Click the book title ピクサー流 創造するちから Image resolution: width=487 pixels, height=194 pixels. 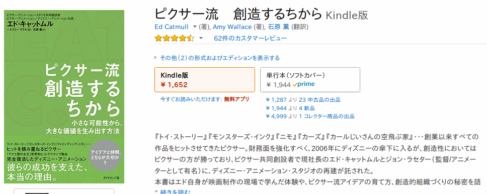(238, 14)
